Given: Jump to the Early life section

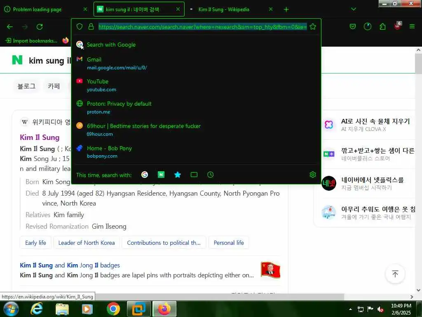Looking at the screenshot, I should point(35,243).
